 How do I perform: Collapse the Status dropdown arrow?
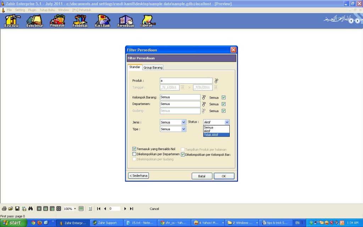[x=227, y=122]
